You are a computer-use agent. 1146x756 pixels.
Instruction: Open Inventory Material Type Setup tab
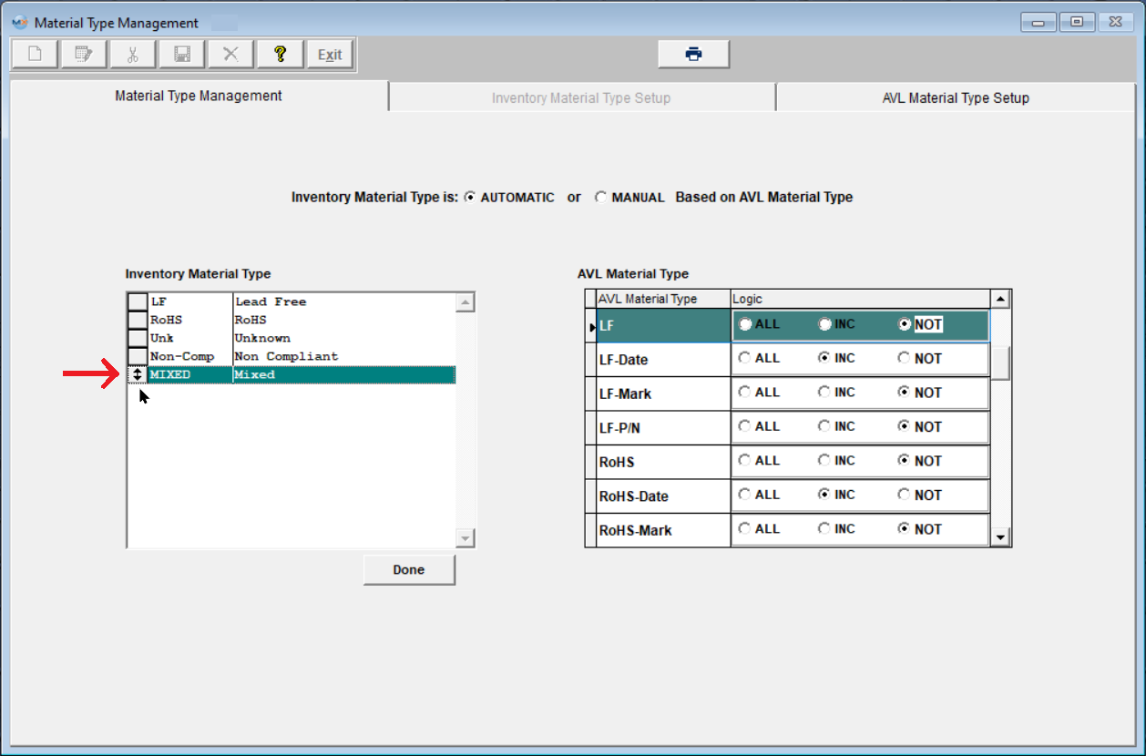(581, 97)
